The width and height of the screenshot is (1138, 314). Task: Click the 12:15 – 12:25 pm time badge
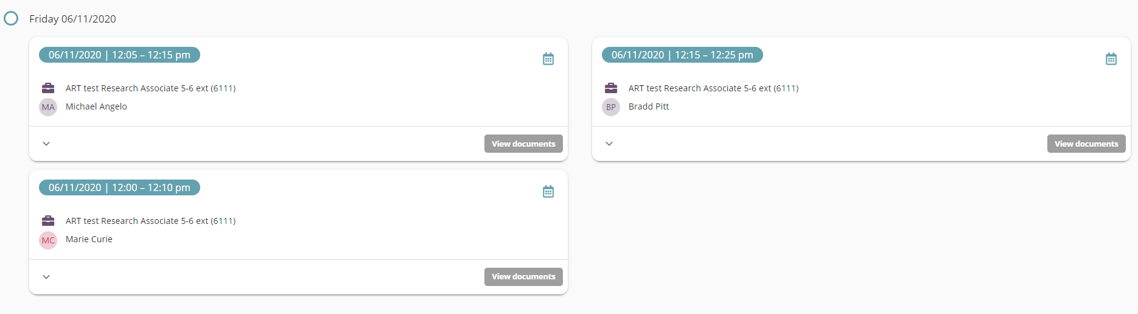[682, 55]
